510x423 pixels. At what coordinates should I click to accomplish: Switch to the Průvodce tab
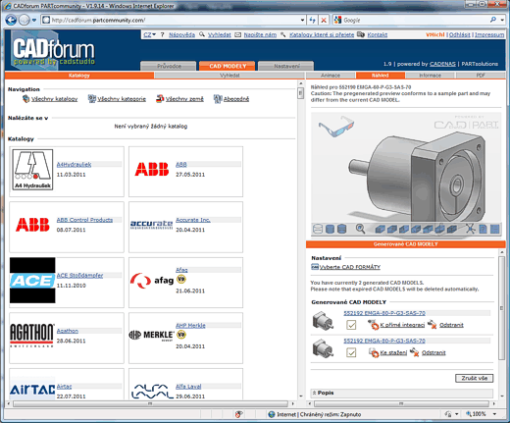pyautogui.click(x=169, y=66)
